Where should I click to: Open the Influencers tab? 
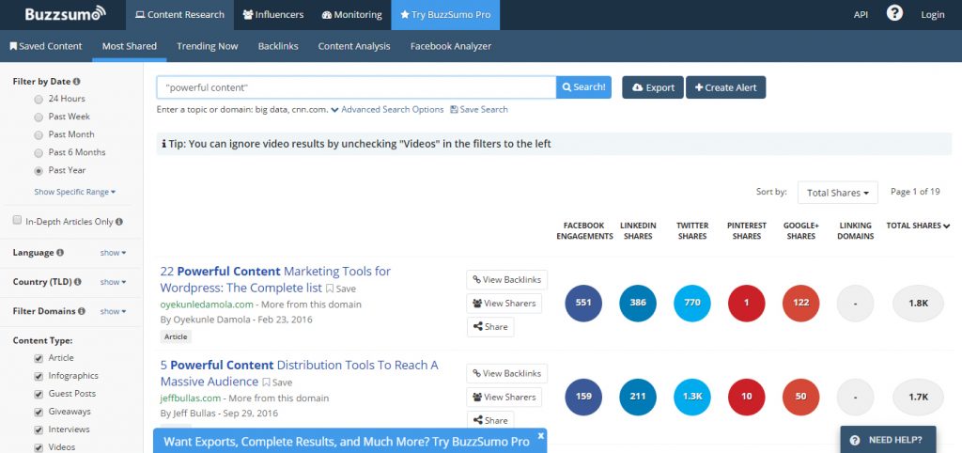tap(273, 15)
